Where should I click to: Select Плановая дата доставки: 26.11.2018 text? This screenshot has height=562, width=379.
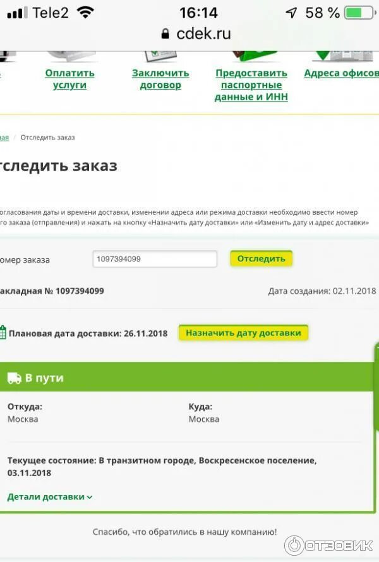click(88, 333)
